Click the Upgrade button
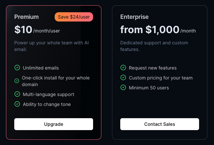 click(53, 124)
